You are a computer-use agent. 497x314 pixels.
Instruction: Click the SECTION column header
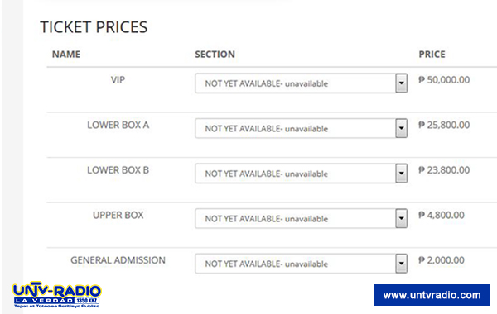pos(215,55)
